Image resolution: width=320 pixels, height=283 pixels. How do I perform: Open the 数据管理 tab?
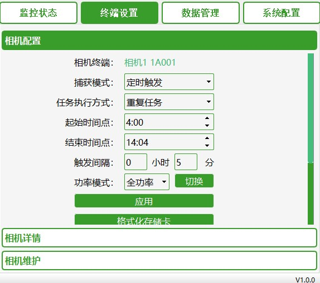click(200, 13)
